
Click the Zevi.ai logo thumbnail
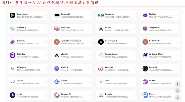point(12,82)
